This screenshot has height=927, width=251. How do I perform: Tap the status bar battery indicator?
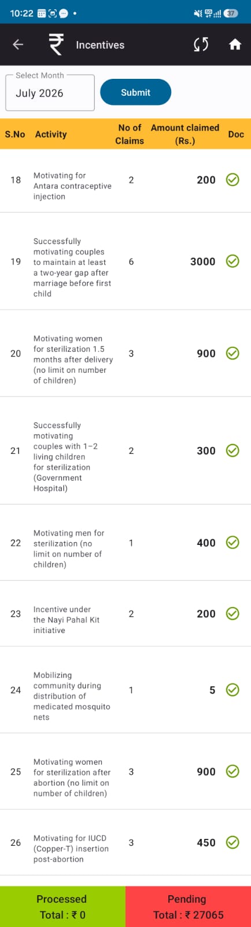click(x=231, y=13)
